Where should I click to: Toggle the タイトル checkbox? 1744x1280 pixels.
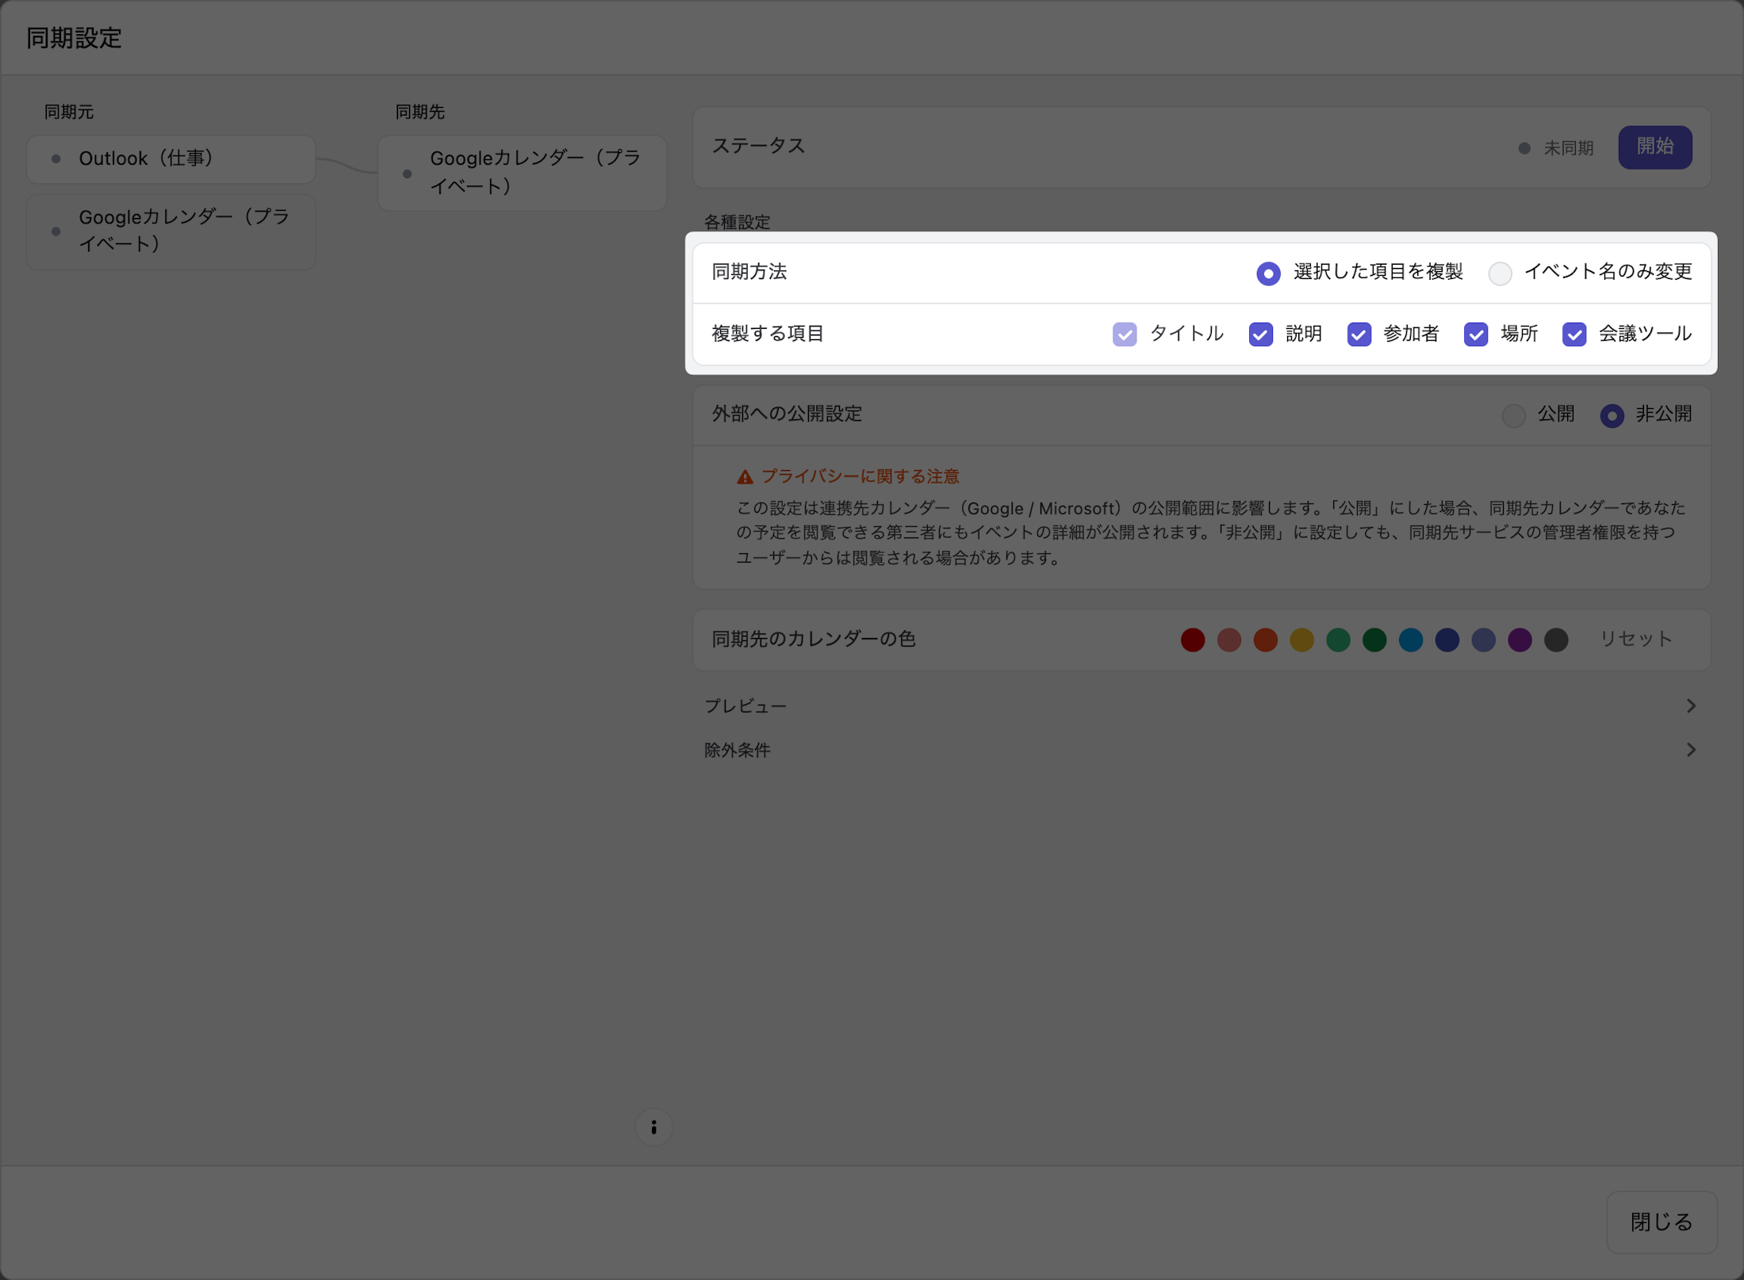pyautogui.click(x=1125, y=334)
